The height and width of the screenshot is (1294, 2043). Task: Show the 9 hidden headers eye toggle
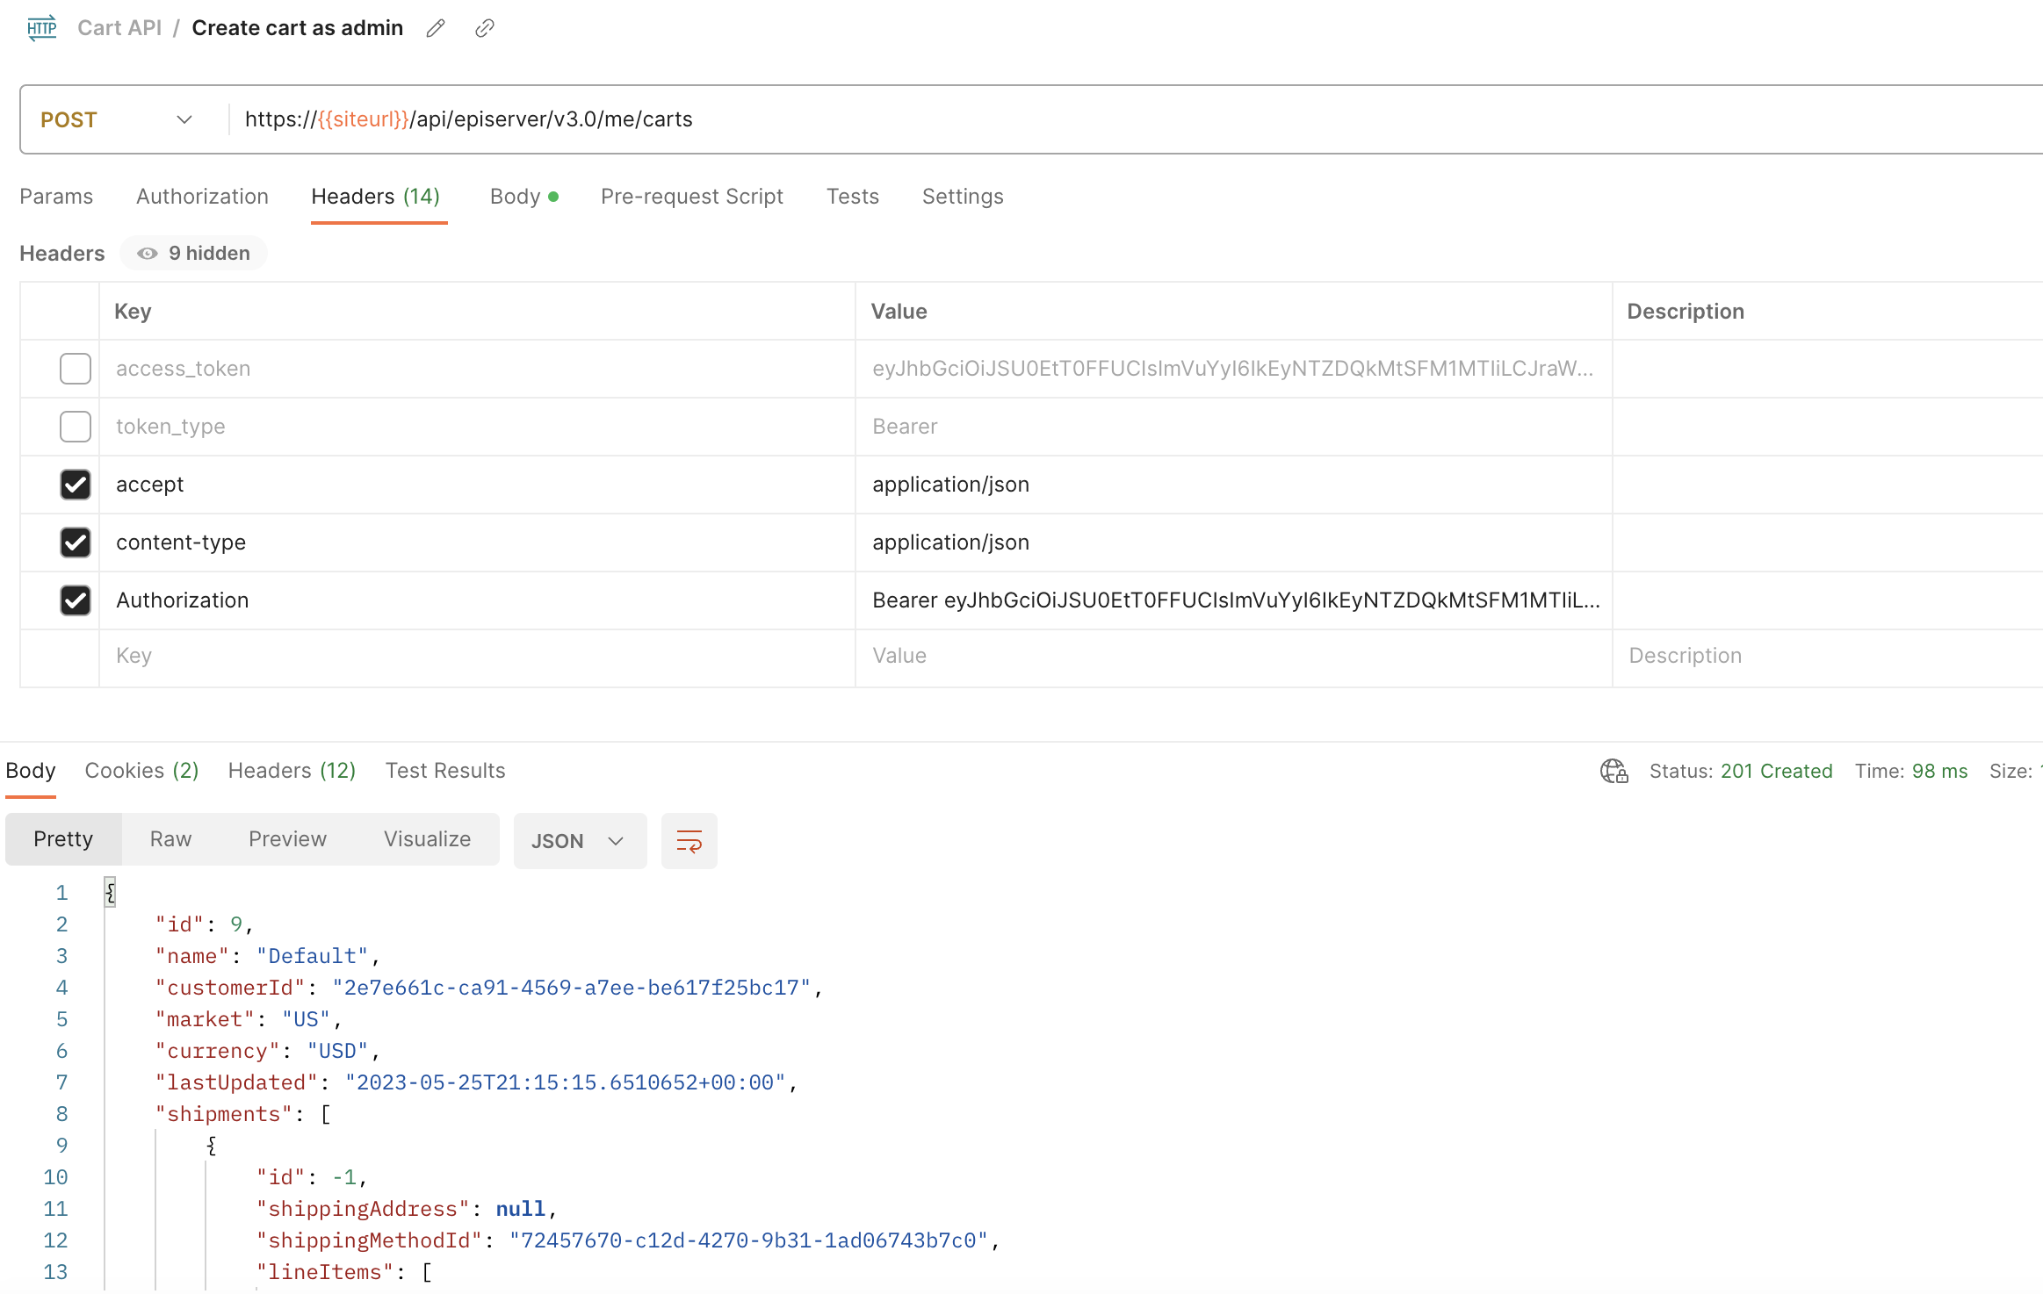point(194,253)
